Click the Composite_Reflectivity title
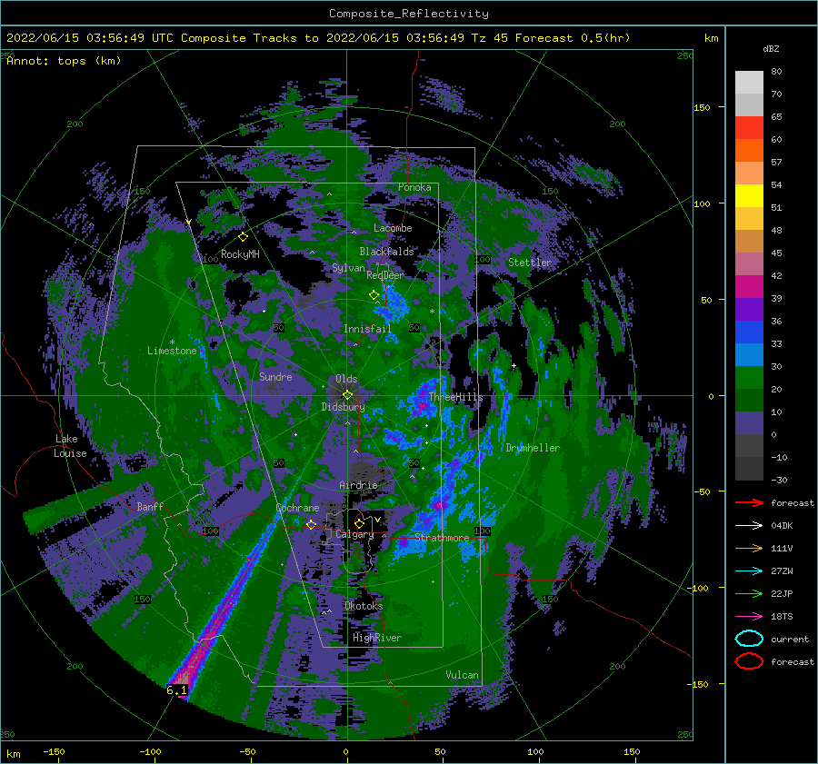 [x=408, y=14]
